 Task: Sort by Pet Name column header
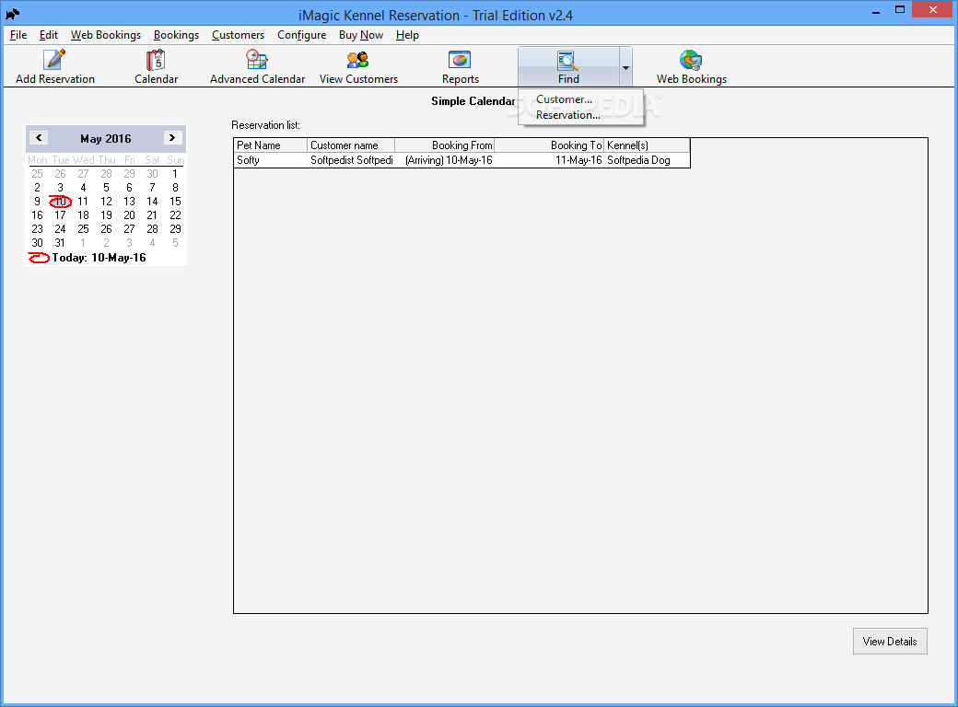(x=271, y=145)
